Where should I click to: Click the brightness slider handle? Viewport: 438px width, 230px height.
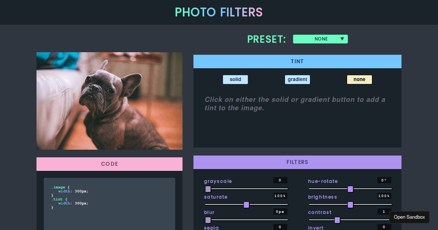(350, 205)
